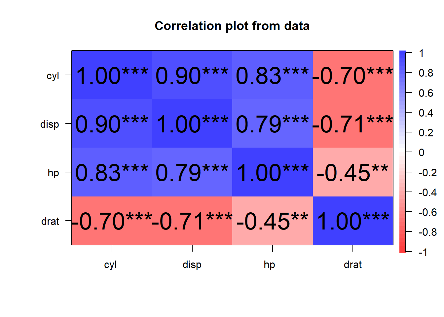
Task: Pick the hp label on the y-axis
Action: pyautogui.click(x=53, y=173)
